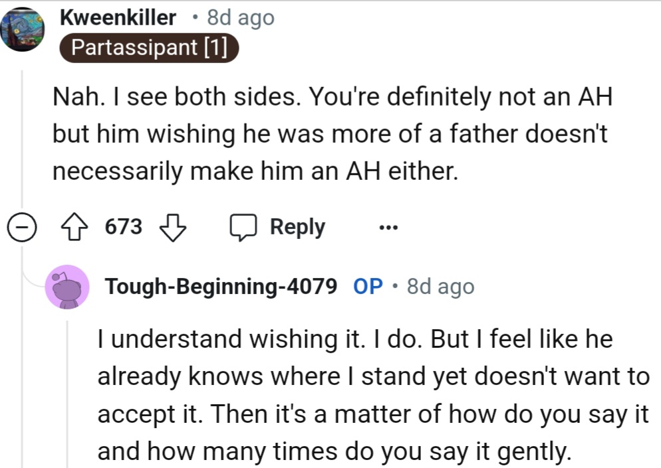This screenshot has height=468, width=661.
Task: Click the blue OP label
Action: 368,286
